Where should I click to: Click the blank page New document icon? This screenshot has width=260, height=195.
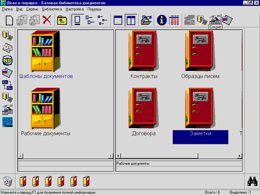click(10, 20)
